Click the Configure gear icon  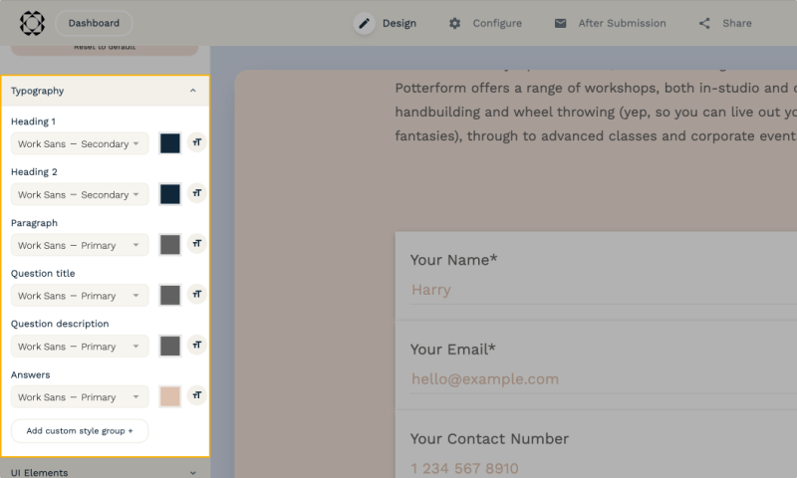pos(454,23)
